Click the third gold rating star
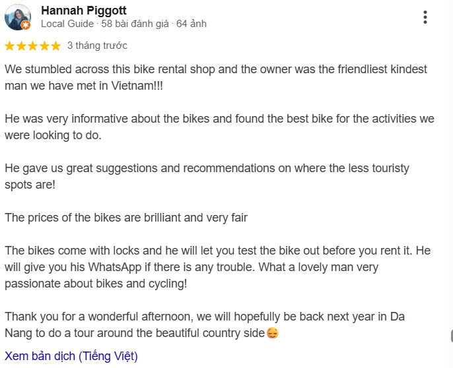 click(x=32, y=46)
